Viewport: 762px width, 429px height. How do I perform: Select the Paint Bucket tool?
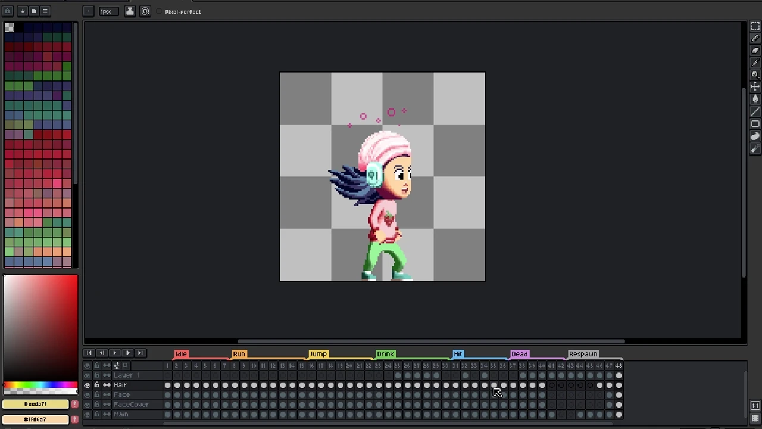[755, 100]
